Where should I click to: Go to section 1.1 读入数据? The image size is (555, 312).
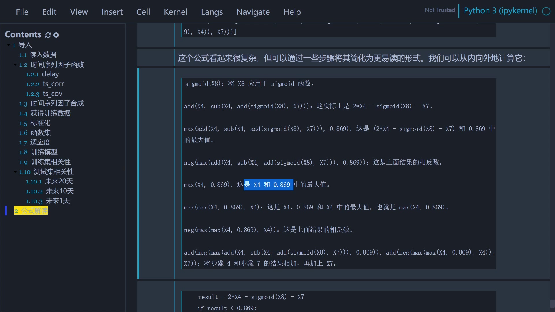pos(38,55)
